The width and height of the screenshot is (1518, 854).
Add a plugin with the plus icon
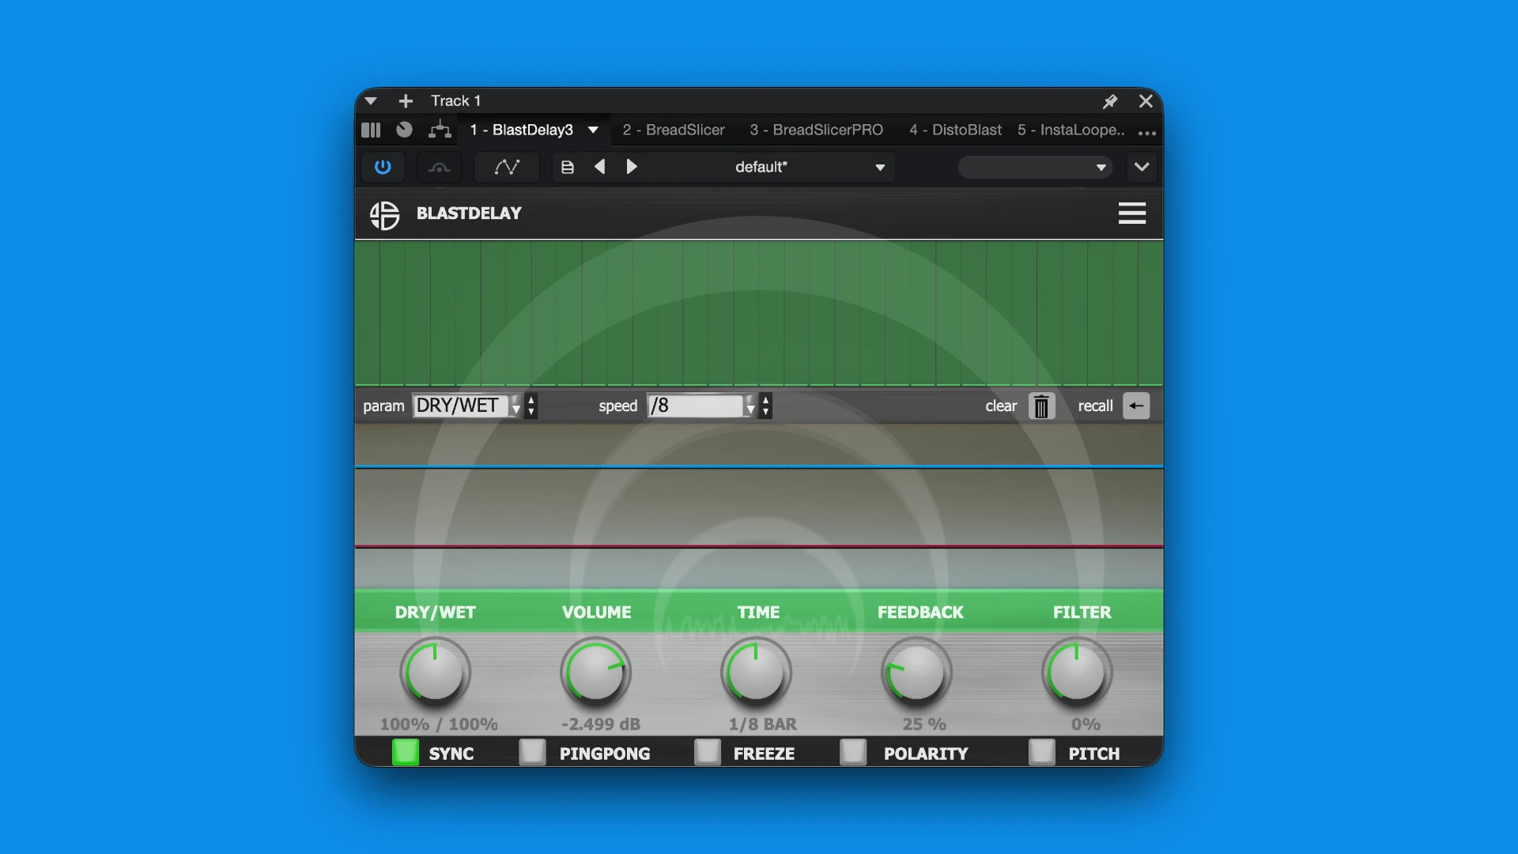tap(406, 101)
